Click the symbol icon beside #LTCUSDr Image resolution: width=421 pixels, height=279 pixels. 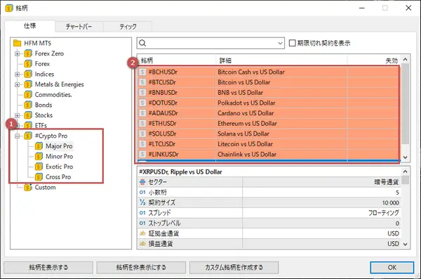pos(142,144)
